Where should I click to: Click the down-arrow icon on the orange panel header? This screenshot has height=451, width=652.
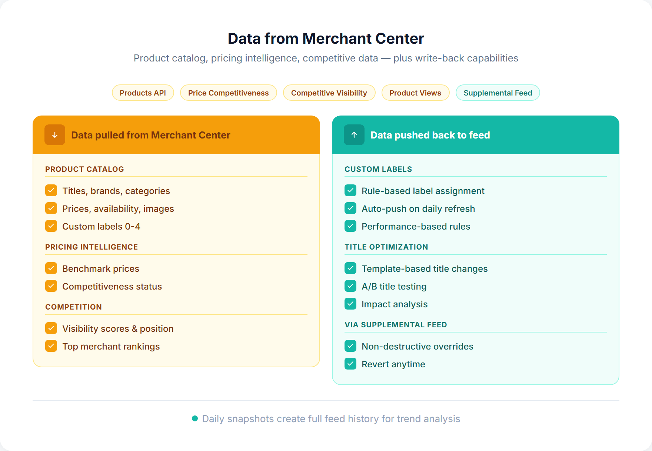coord(54,135)
